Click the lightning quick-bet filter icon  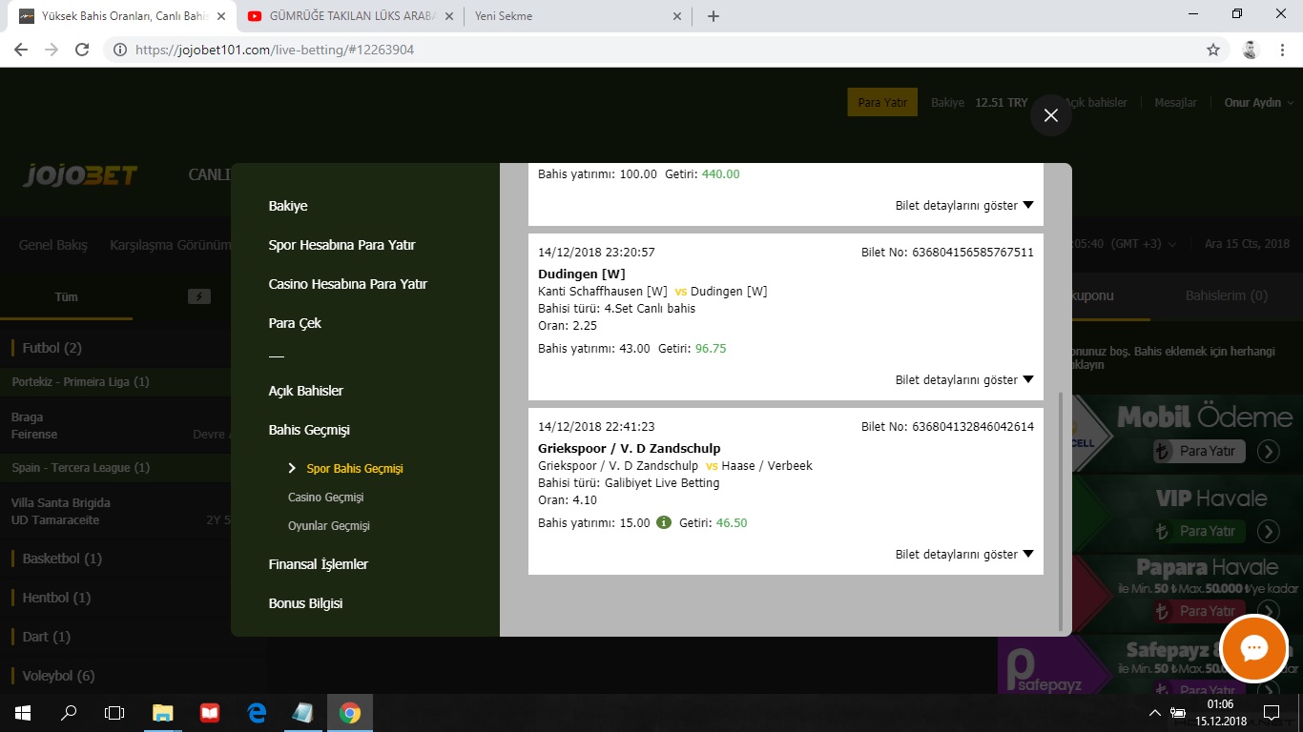point(198,296)
